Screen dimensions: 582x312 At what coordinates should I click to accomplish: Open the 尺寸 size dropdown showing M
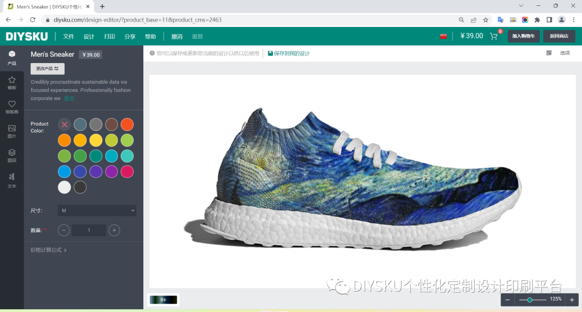pyautogui.click(x=97, y=210)
